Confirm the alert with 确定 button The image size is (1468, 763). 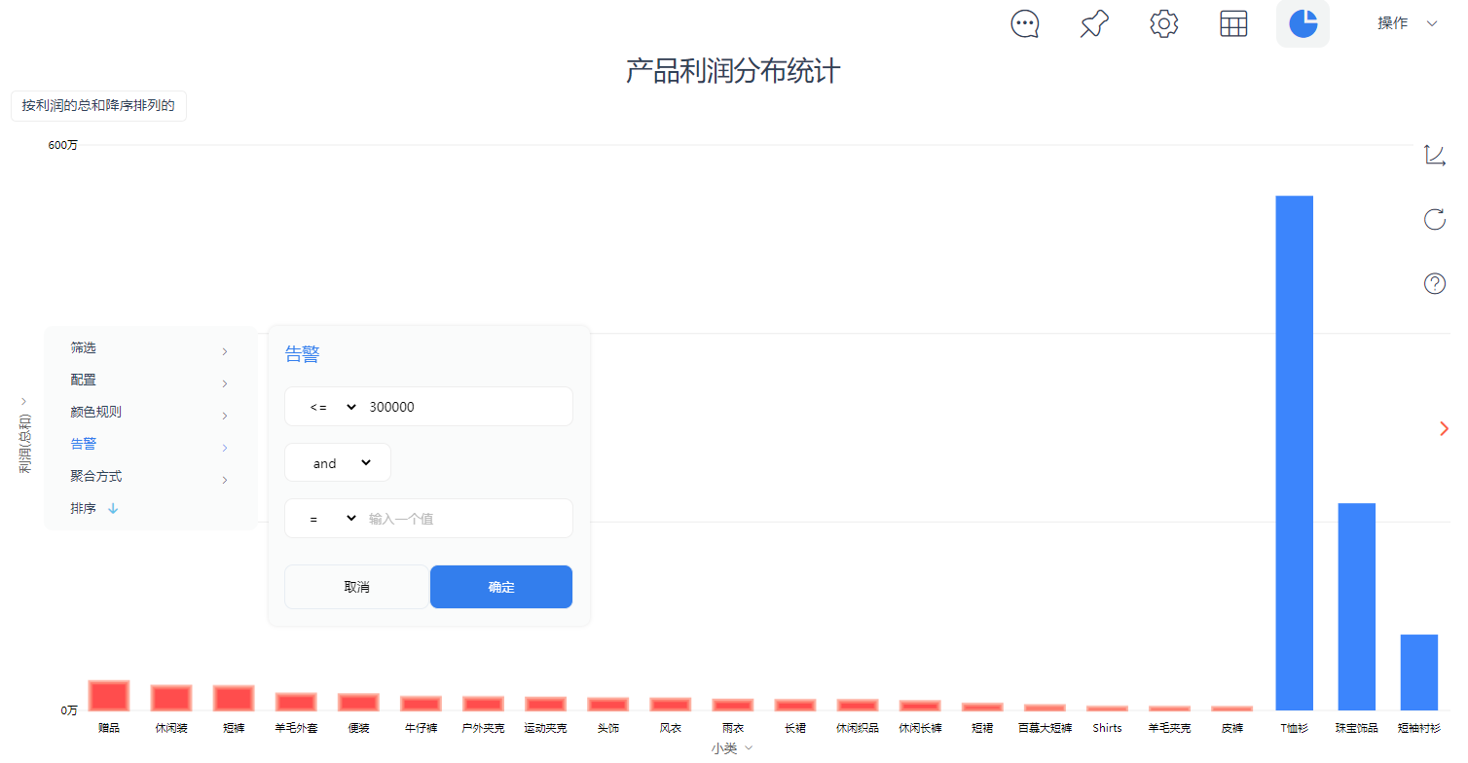click(500, 586)
